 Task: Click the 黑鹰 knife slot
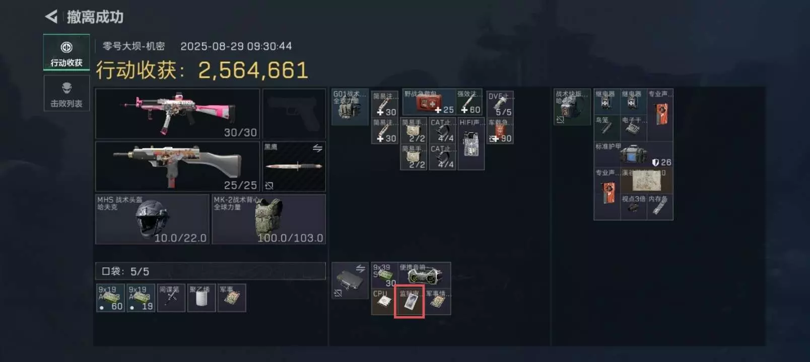click(294, 166)
